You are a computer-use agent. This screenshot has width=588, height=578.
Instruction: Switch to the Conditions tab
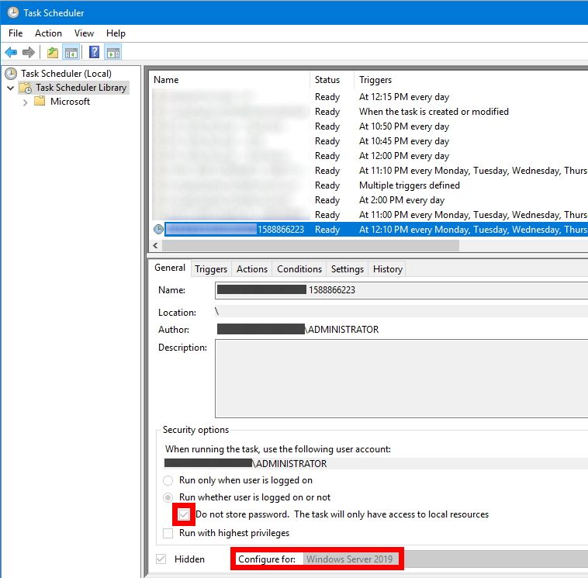click(299, 269)
